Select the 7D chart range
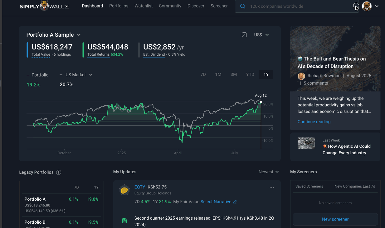This screenshot has width=385, height=228. click(x=203, y=75)
